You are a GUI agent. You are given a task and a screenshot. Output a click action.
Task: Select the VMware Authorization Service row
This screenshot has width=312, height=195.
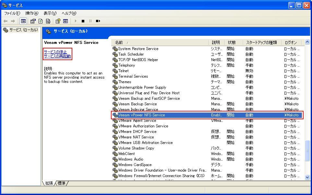(x=207, y=126)
